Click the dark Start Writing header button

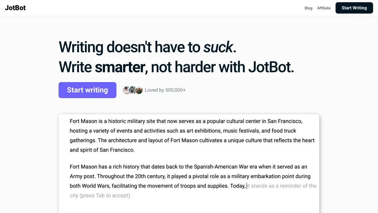[354, 7]
